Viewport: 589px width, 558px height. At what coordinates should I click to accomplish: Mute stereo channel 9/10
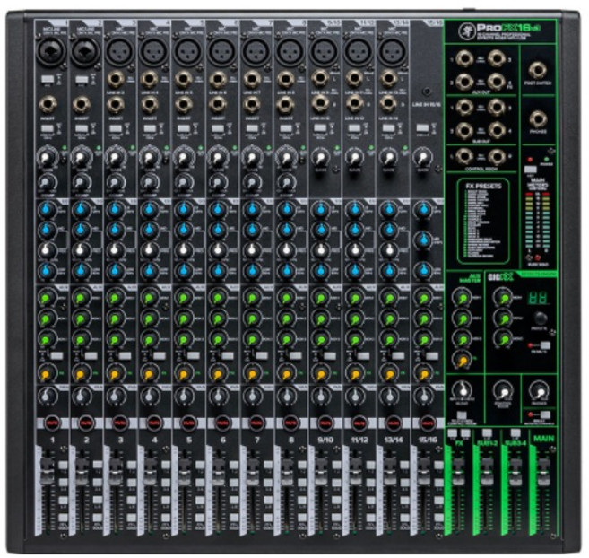pyautogui.click(x=325, y=423)
